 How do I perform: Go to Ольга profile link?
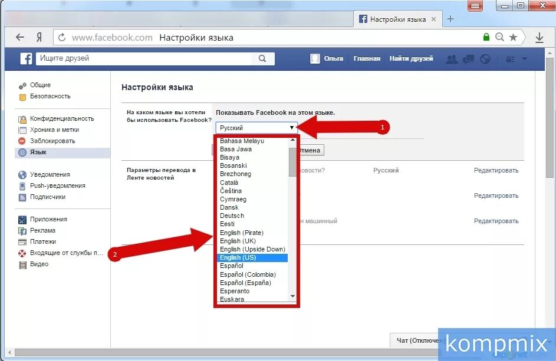[333, 58]
